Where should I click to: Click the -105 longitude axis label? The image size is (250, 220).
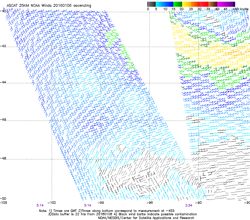click(x=3, y=203)
